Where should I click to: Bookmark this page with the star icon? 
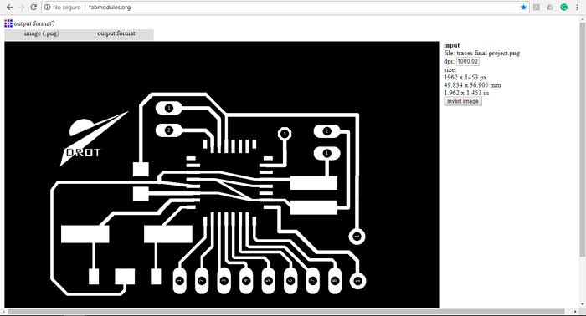(x=523, y=7)
